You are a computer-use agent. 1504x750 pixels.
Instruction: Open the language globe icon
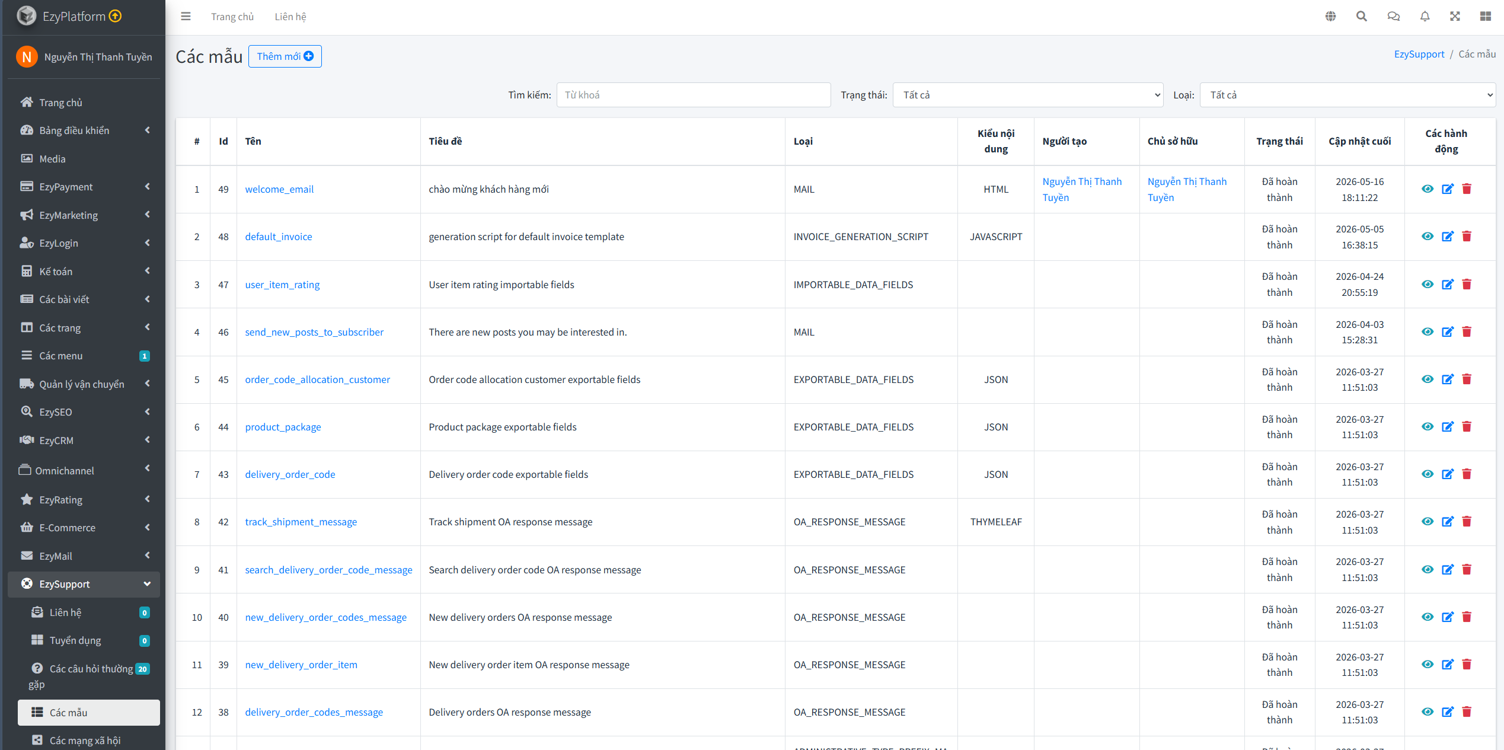(1331, 17)
